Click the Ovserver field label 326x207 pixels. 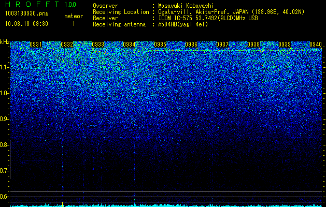tap(105, 6)
